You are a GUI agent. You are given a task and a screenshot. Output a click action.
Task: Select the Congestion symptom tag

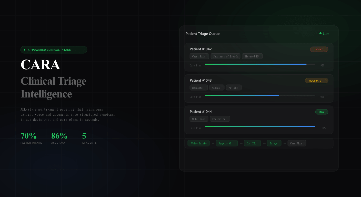click(220, 119)
